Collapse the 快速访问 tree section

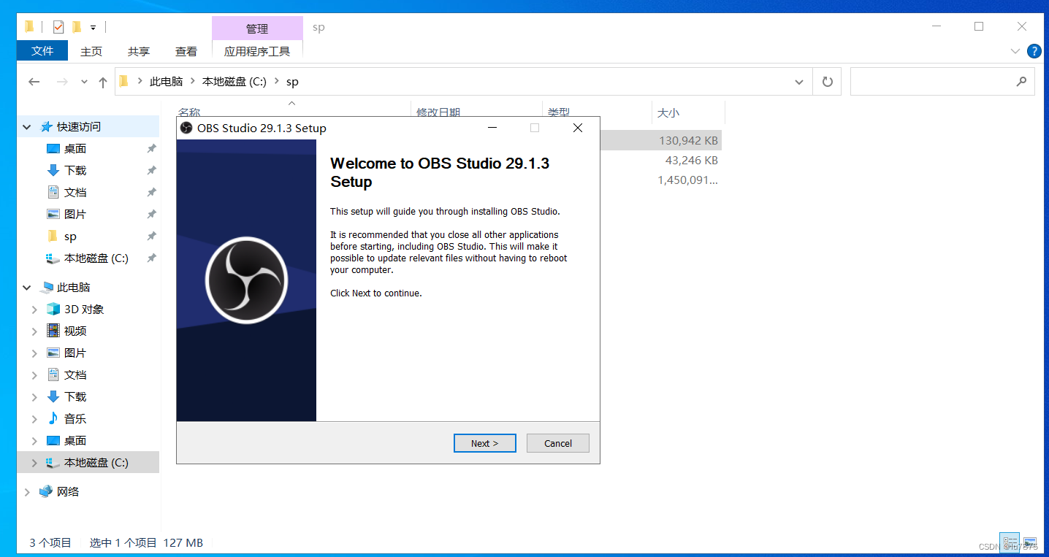tap(27, 127)
